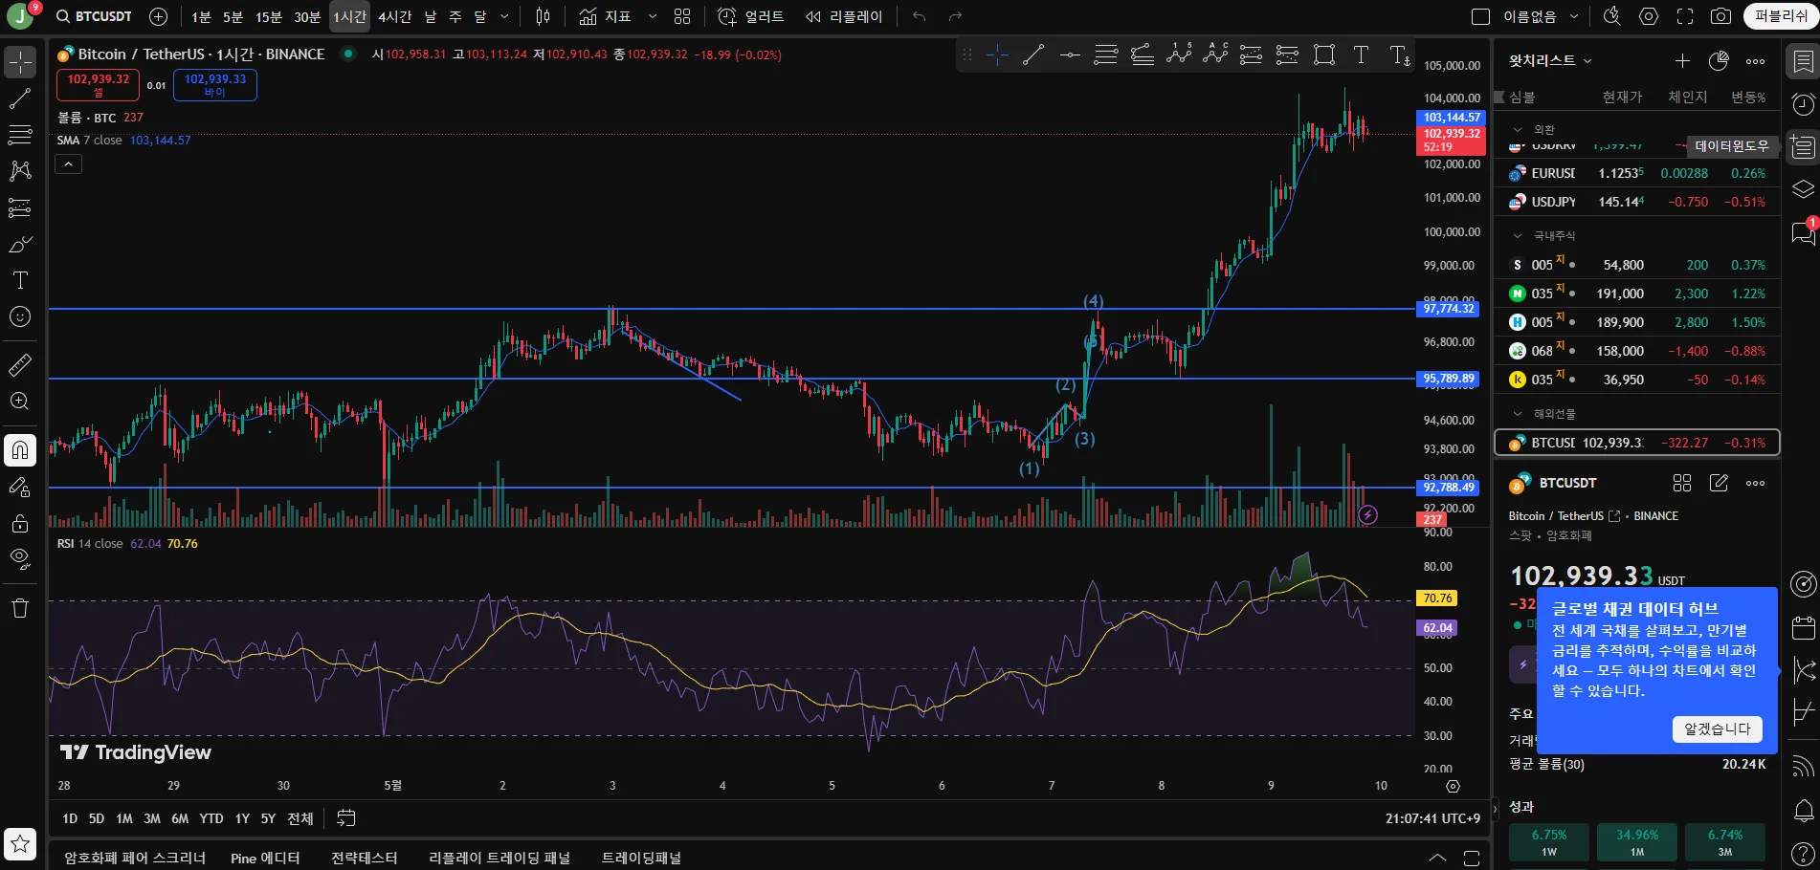The image size is (1820, 870).
Task: Delete all drawings with the trash icon
Action: pos(20,608)
